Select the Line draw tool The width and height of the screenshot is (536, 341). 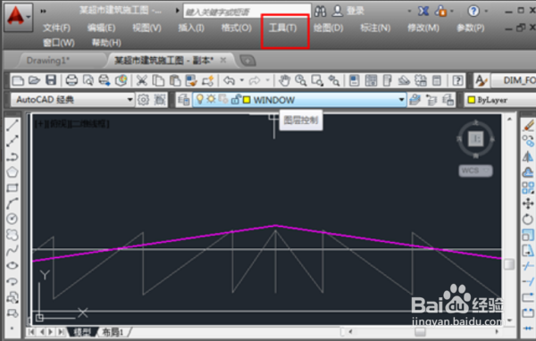(x=13, y=125)
